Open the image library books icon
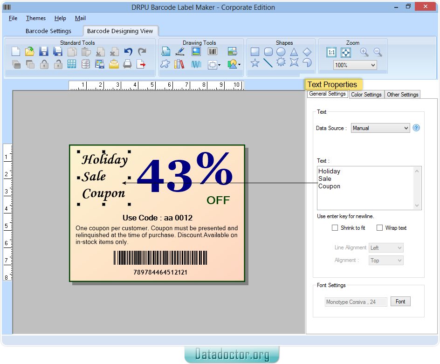 (x=179, y=64)
